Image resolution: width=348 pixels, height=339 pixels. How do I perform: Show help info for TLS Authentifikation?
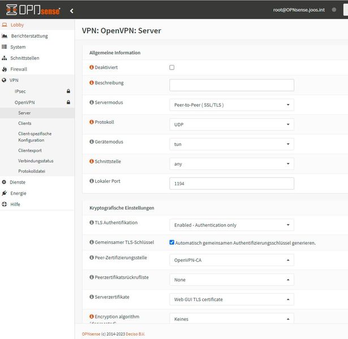tap(92, 223)
